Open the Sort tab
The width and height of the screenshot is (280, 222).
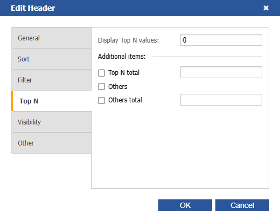tap(51, 59)
